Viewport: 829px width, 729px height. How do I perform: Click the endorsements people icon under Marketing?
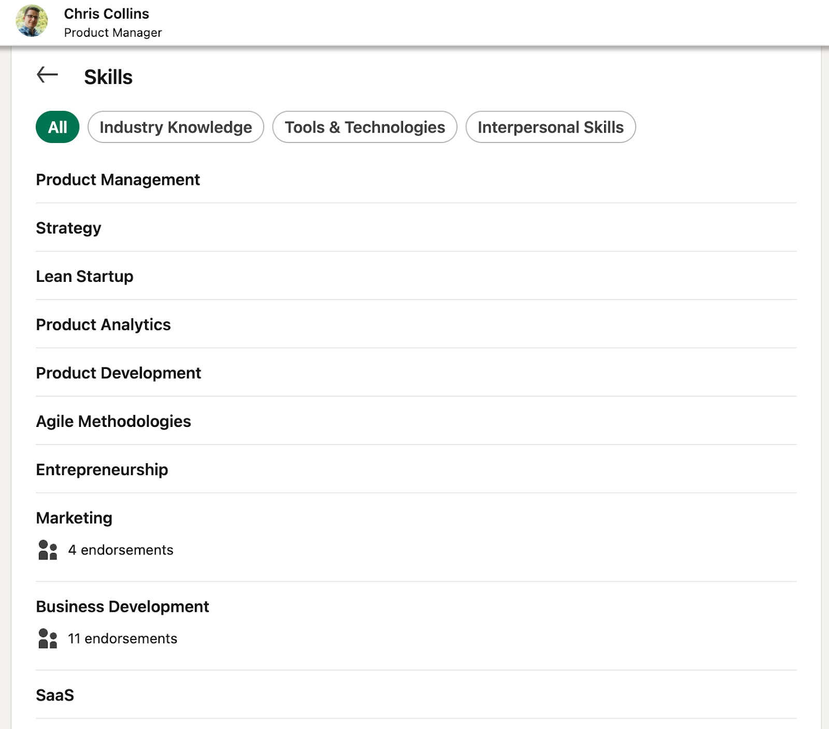point(47,551)
